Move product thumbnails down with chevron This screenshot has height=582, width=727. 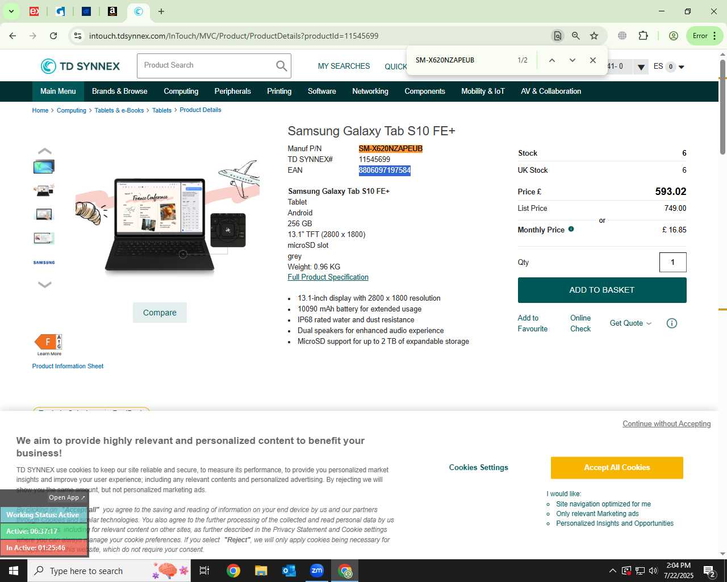44,284
